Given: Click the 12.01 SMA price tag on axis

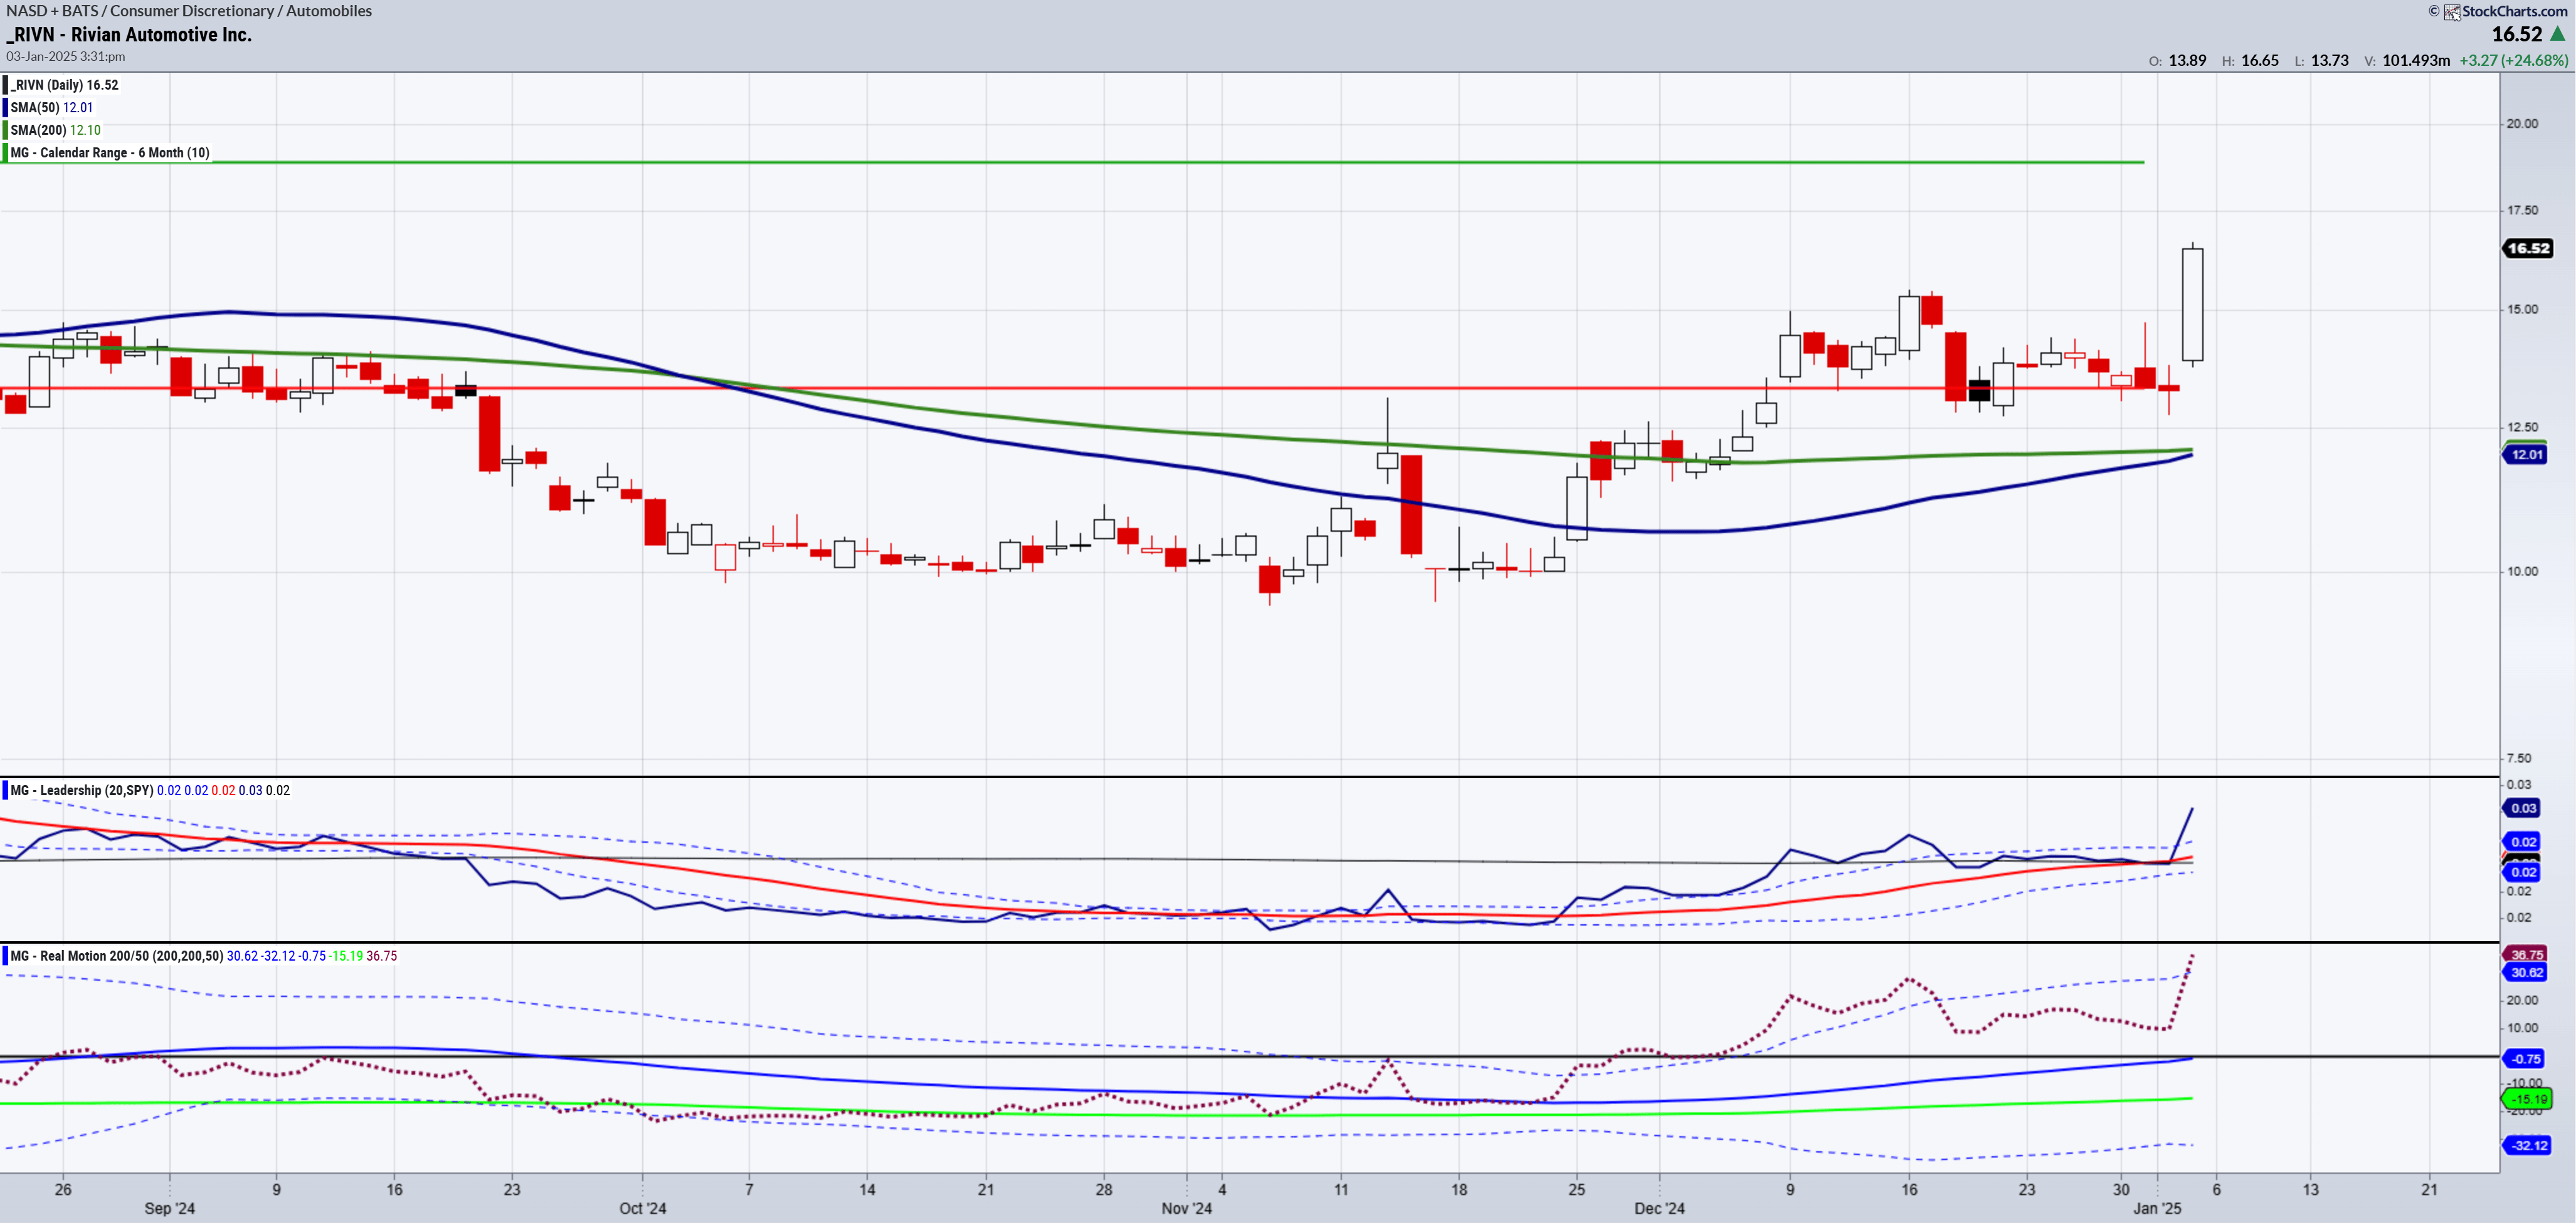Looking at the screenshot, I should click(2526, 455).
